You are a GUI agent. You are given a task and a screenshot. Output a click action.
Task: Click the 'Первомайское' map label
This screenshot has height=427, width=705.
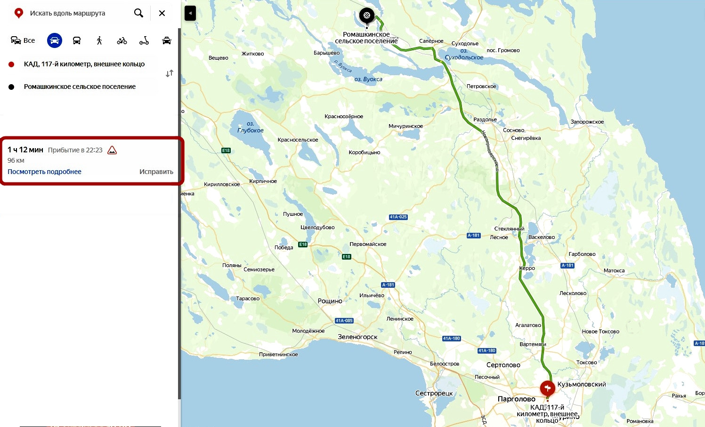(x=368, y=244)
